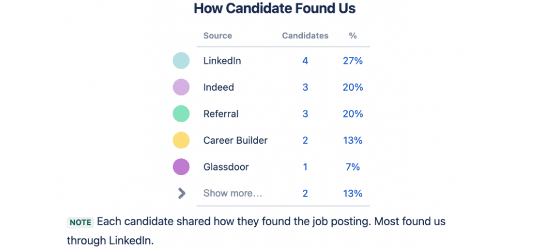The height and width of the screenshot is (249, 554).
Task: Click the LinkedIn teal color circle
Action: click(181, 61)
